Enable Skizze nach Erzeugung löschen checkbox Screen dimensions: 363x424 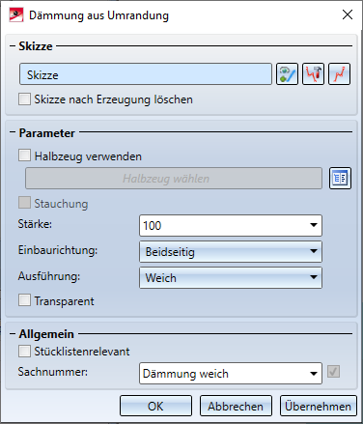[x=25, y=99]
